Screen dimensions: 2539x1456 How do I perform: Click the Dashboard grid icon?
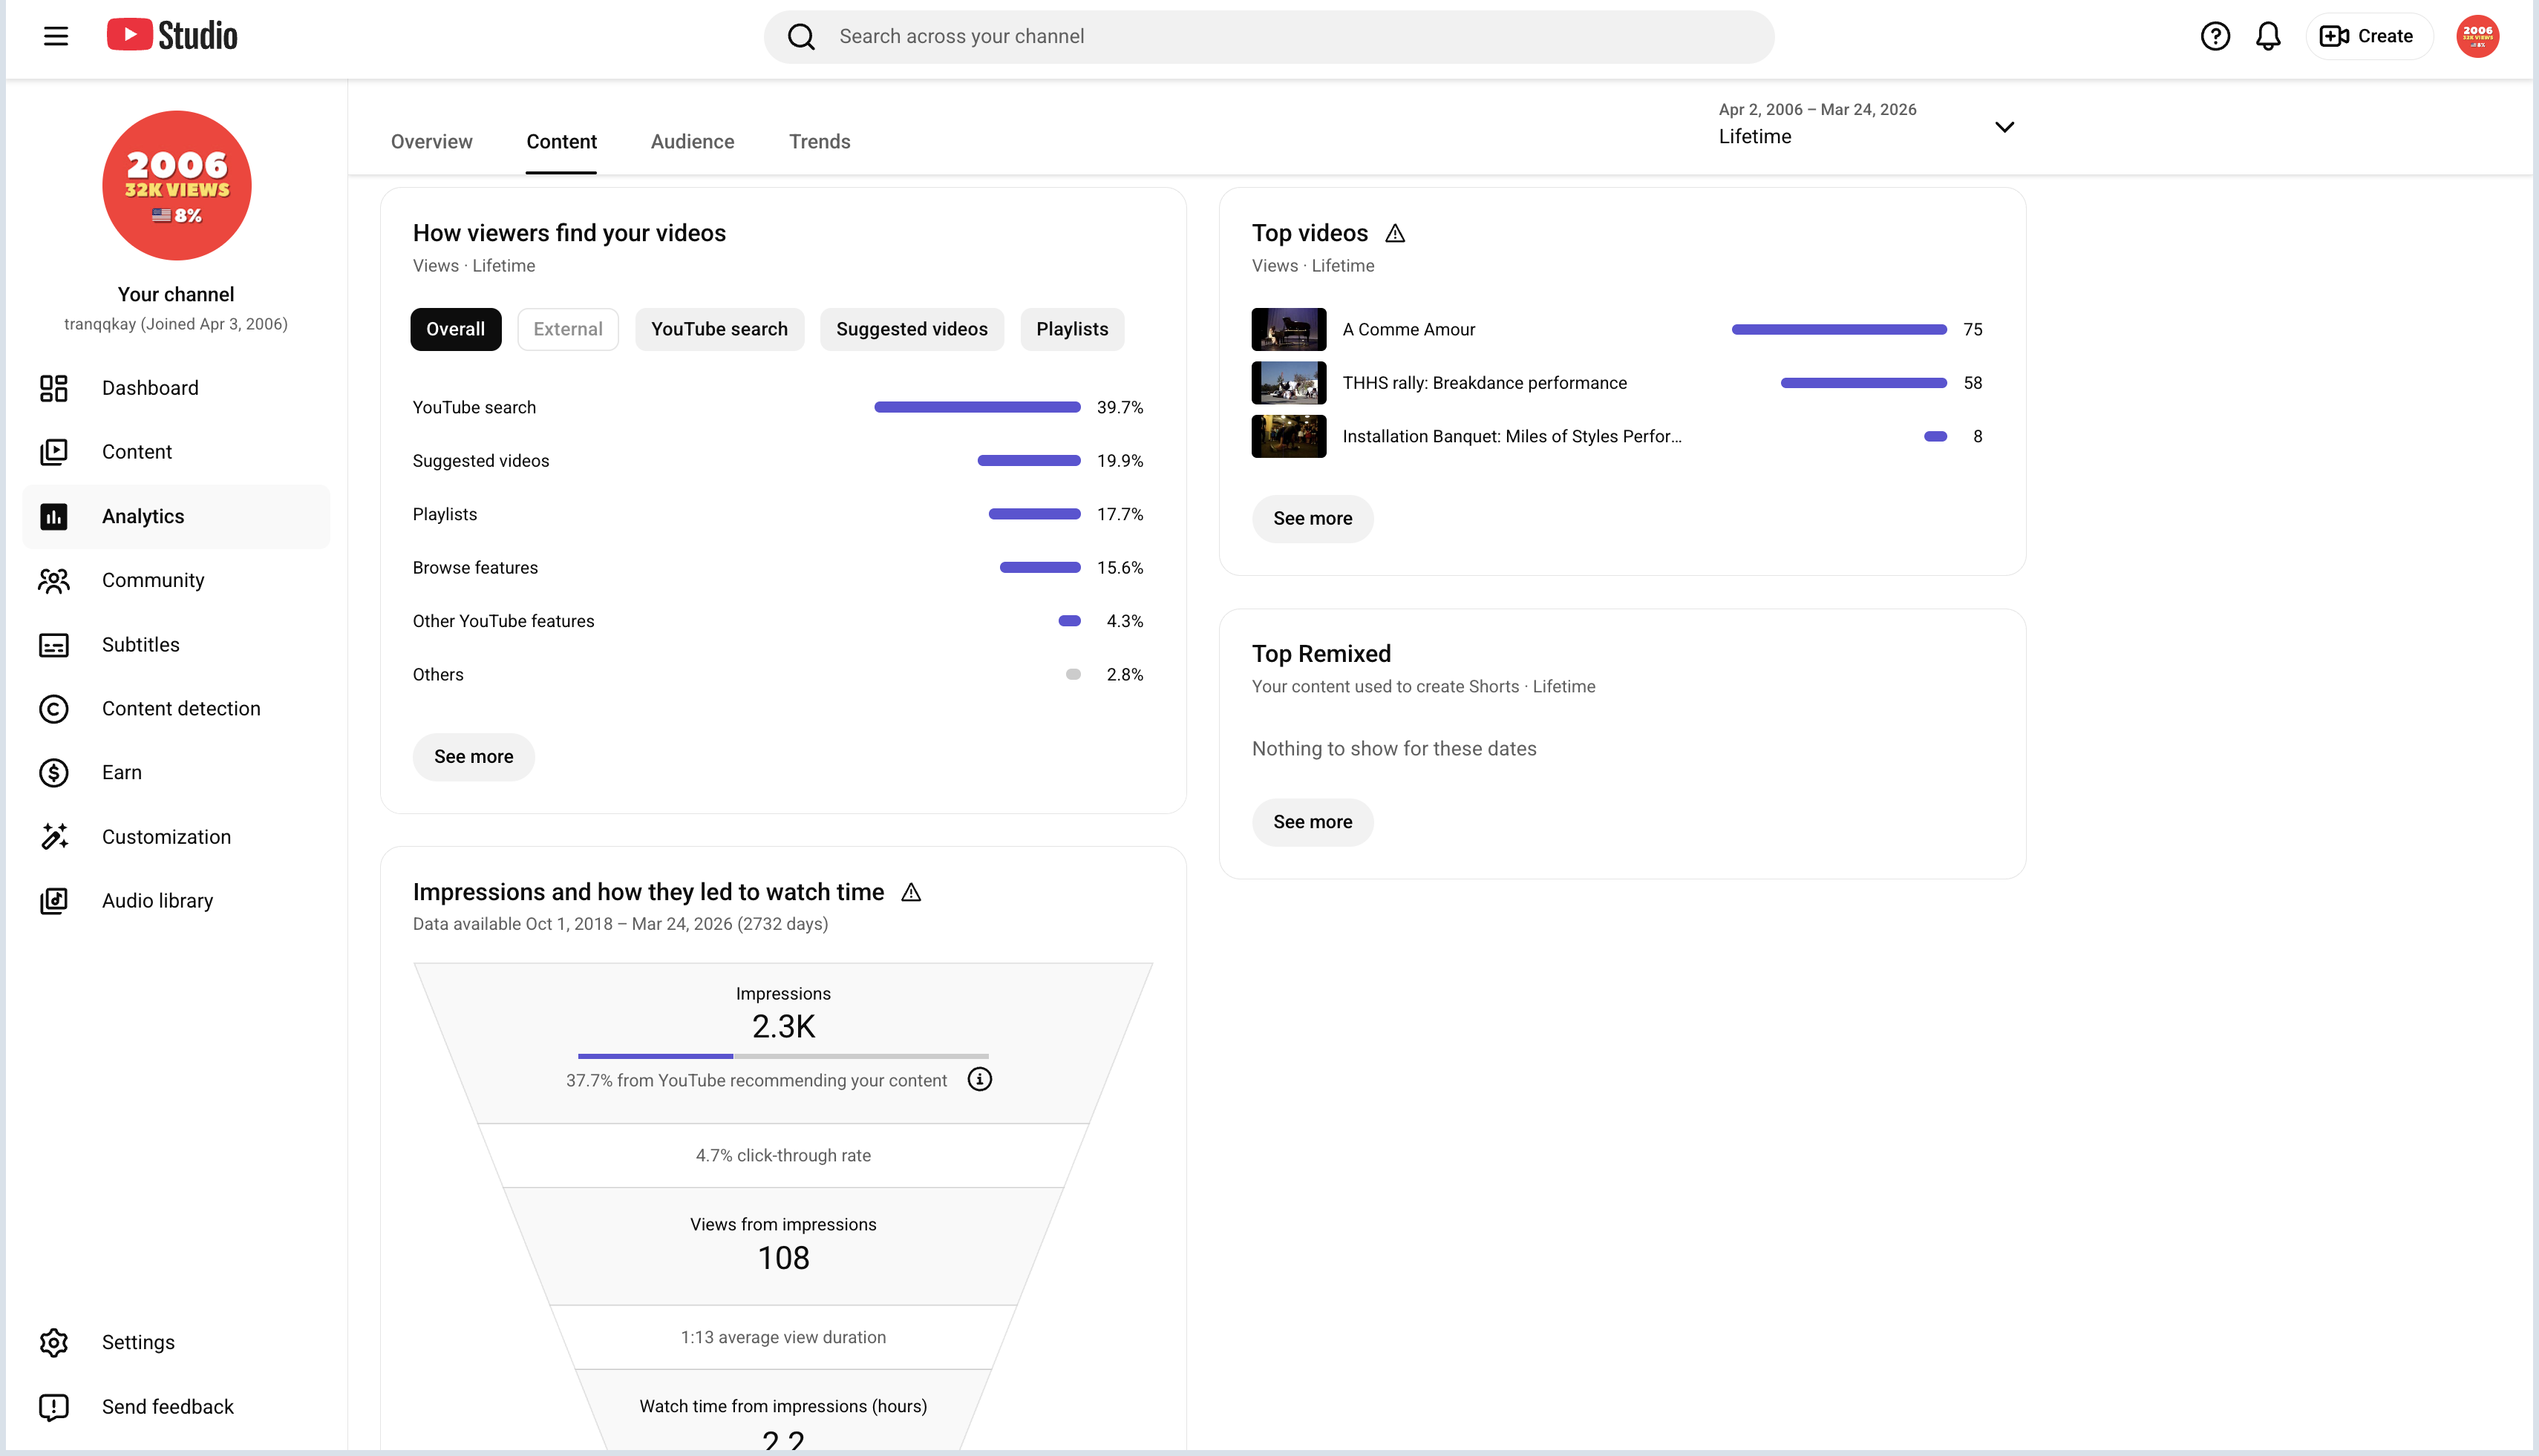(x=54, y=388)
